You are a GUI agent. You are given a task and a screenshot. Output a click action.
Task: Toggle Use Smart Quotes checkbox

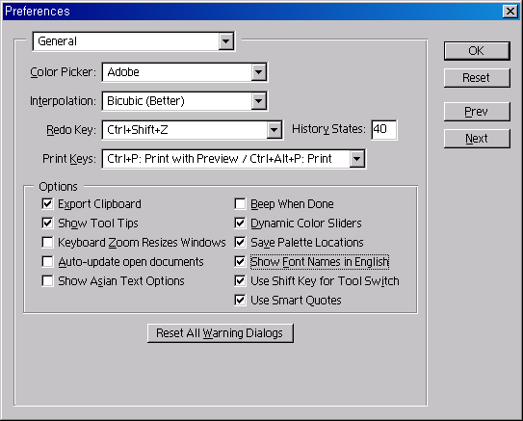tap(240, 301)
